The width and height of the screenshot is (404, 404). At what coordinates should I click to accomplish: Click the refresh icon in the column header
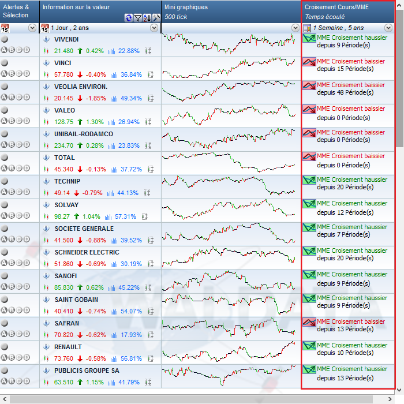pyautogui.click(x=129, y=18)
